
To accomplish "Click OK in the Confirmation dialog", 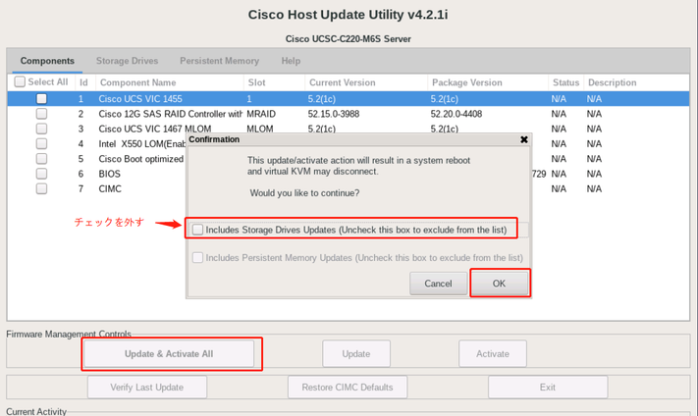I will [499, 284].
